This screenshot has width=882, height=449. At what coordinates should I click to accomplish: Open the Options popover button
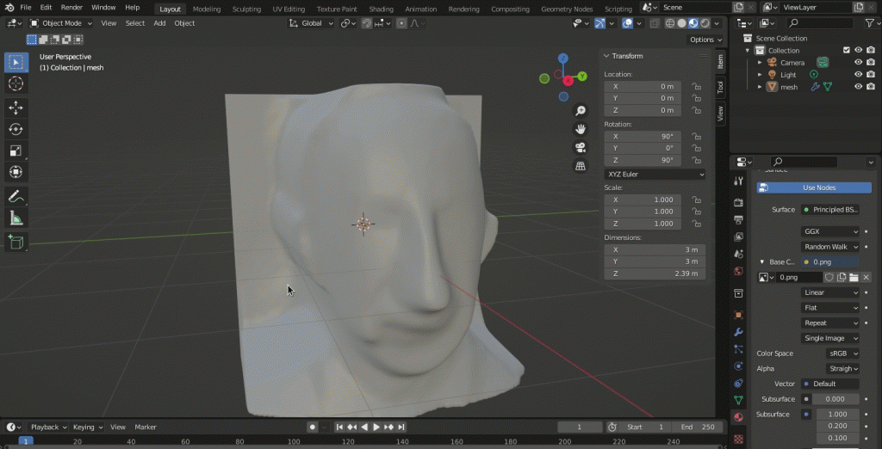(x=705, y=40)
